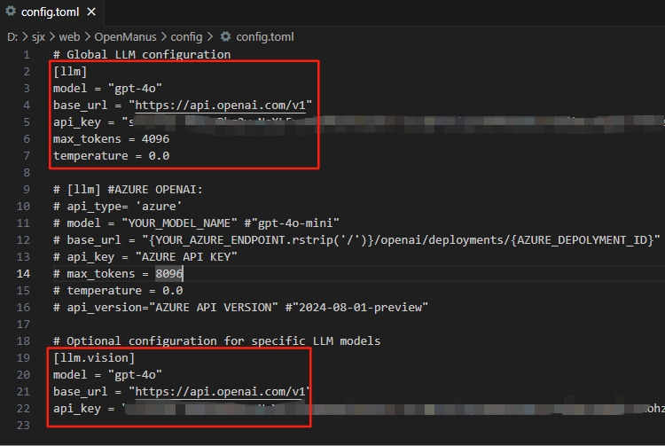The height and width of the screenshot is (446, 665).
Task: Click the max_tokens 4096 value
Action: 155,139
